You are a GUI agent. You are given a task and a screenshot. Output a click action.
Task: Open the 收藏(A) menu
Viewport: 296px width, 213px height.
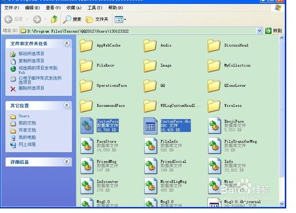[x=74, y=8]
